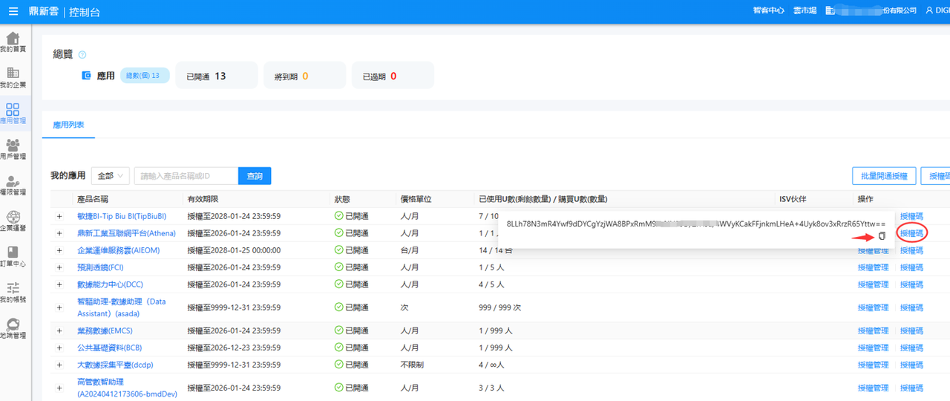The width and height of the screenshot is (950, 401).
Task: Focus the product name or ID search field
Action: point(186,176)
